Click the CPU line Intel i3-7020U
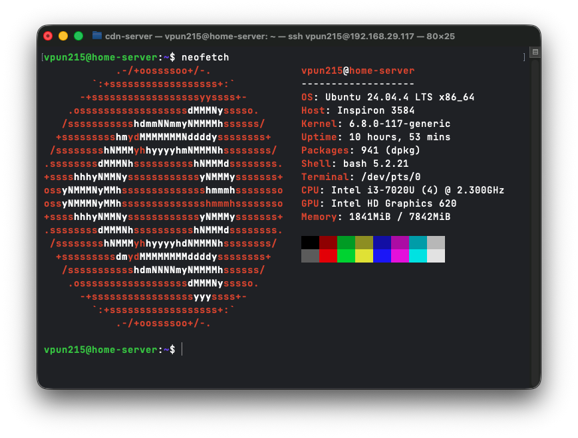 tap(402, 190)
